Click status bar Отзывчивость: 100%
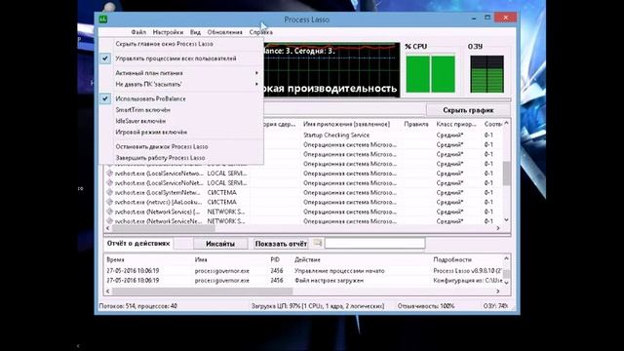 [426, 306]
